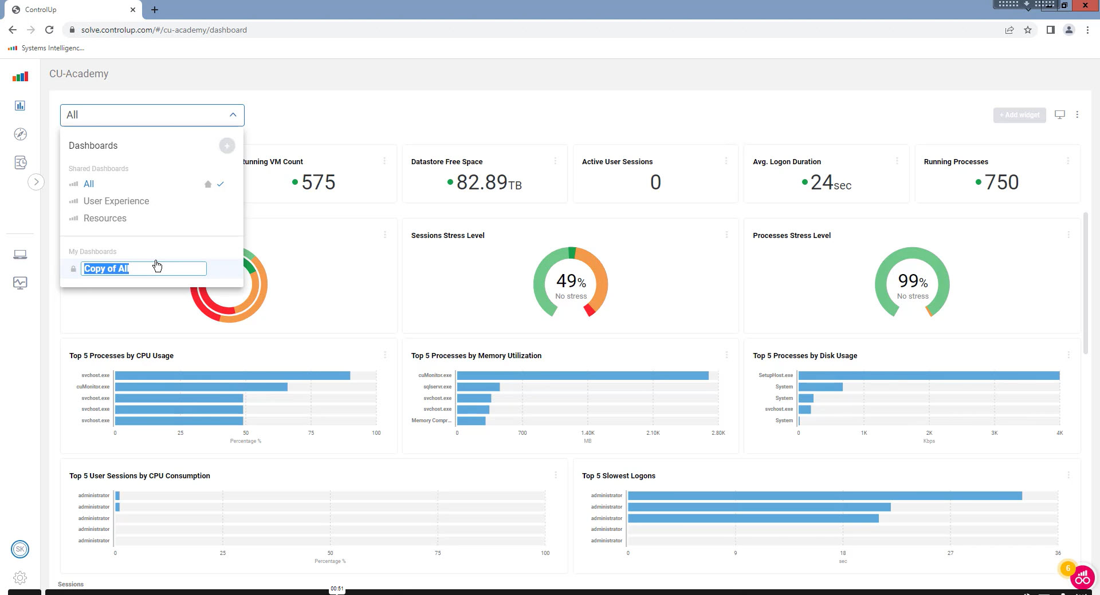This screenshot has width=1100, height=595.
Task: Open the monitor activity icon in sidebar
Action: click(20, 283)
